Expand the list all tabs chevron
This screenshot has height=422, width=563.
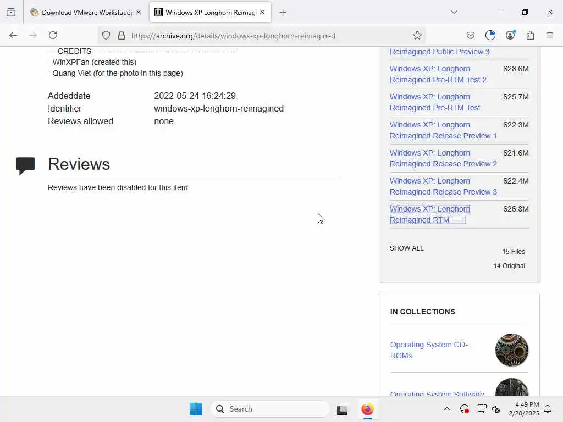click(454, 12)
